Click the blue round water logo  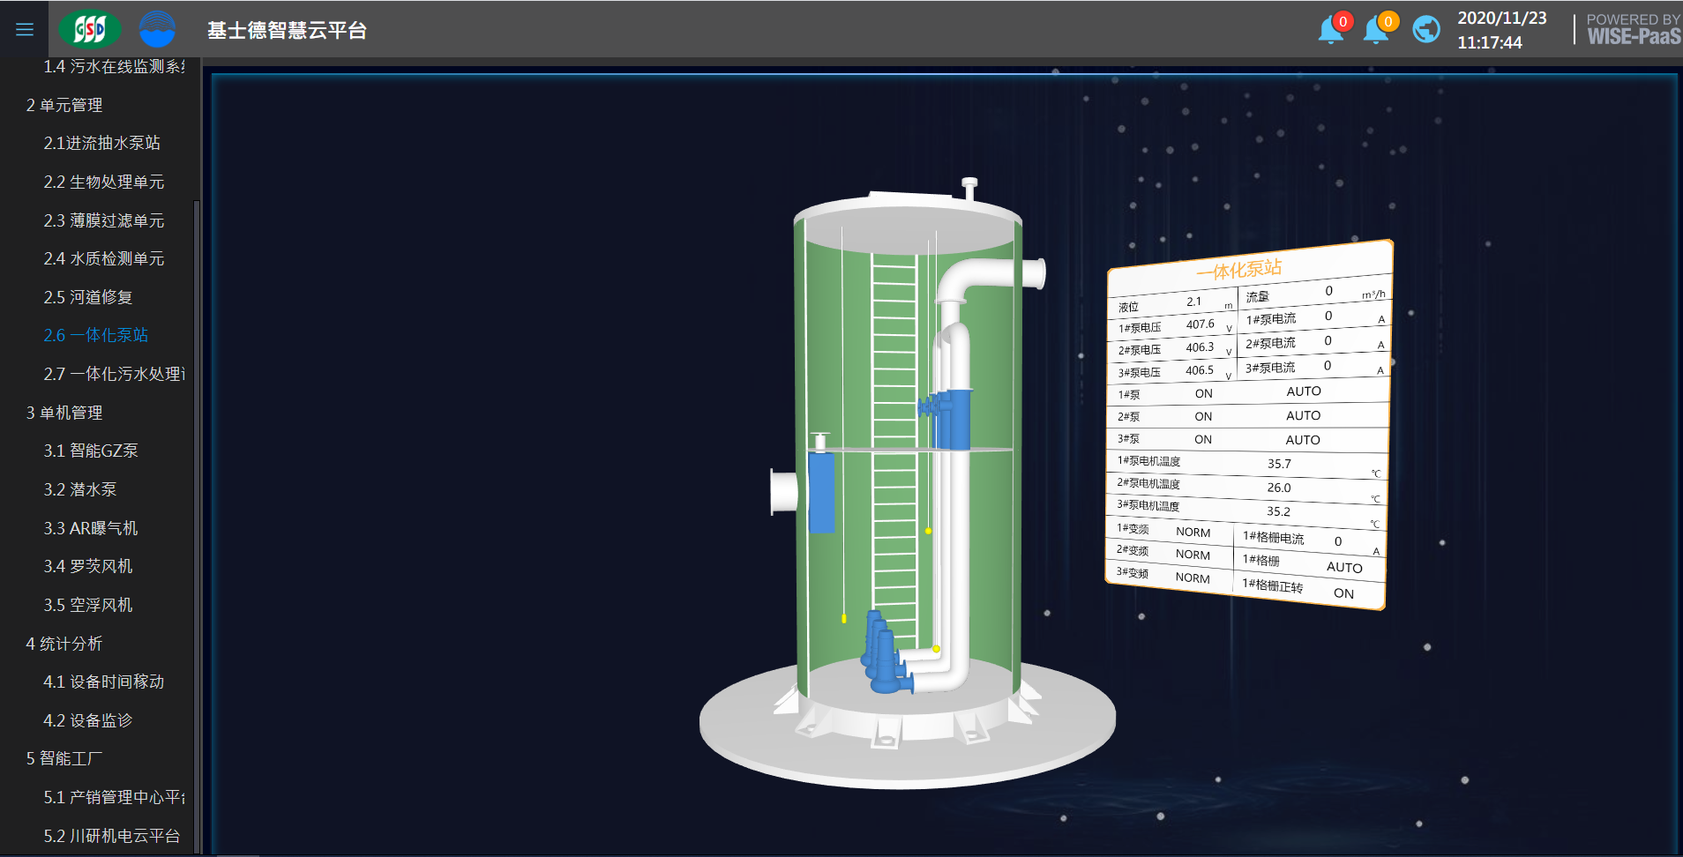[157, 29]
